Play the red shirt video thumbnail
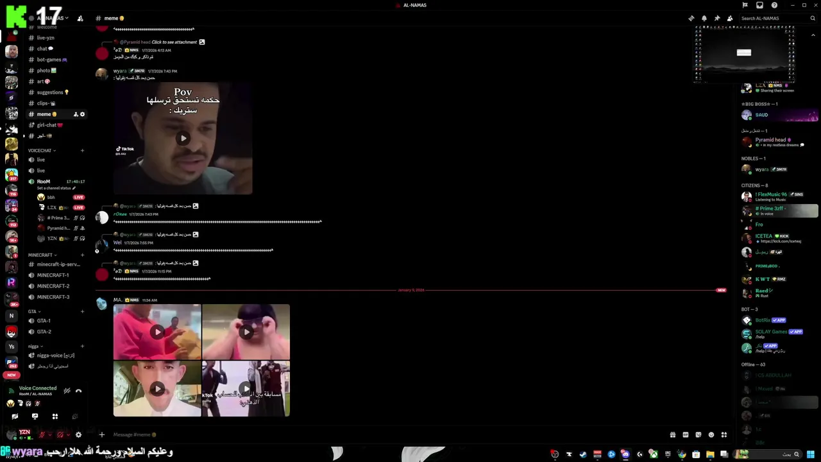 pyautogui.click(x=157, y=332)
